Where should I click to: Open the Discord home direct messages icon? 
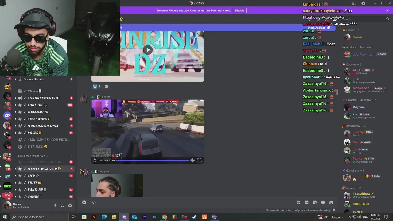pos(7,116)
